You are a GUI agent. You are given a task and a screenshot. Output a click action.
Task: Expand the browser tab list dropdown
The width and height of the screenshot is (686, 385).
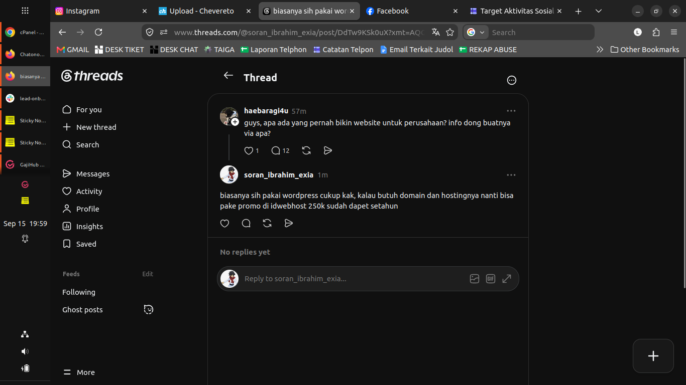coord(598,11)
